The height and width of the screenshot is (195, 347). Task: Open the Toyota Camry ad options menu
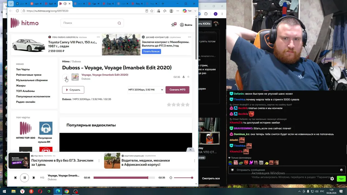tap(98, 37)
